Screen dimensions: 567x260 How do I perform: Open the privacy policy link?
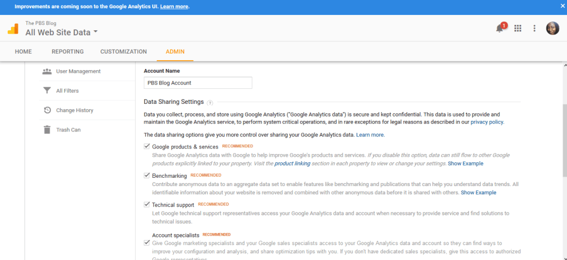pos(487,122)
